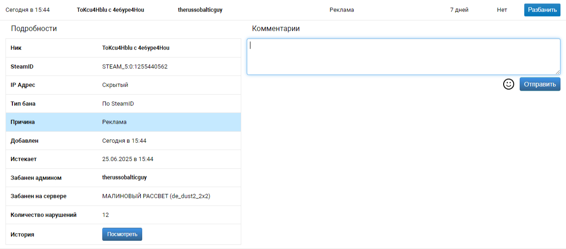566x249 pixels.
Task: Click the SteamID label cell
Action: [22, 66]
